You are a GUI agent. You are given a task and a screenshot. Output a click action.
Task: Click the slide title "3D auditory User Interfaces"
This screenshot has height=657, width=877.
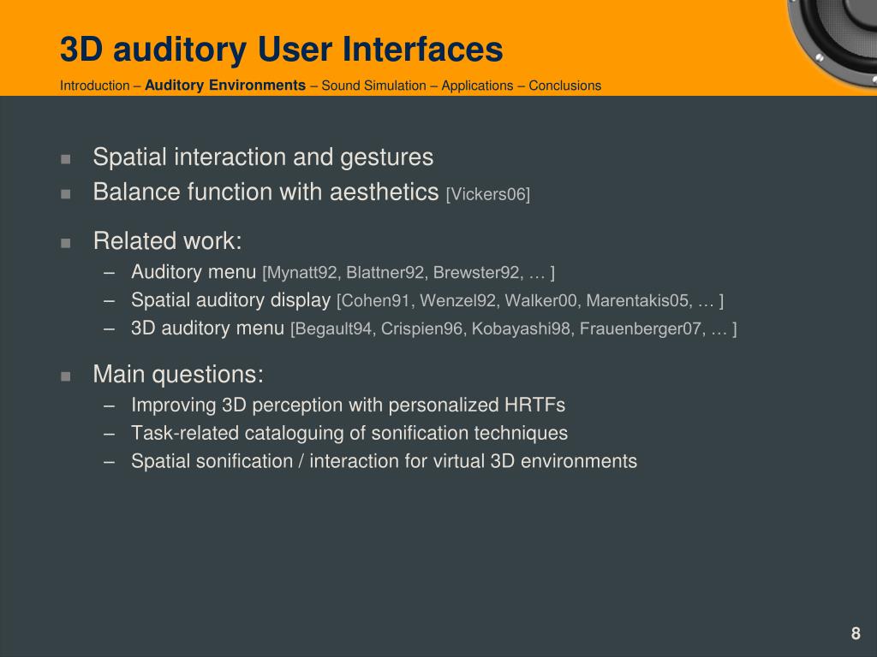pos(281,49)
